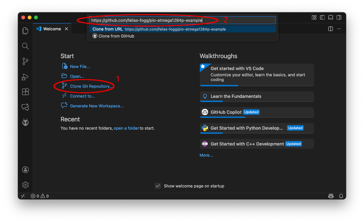Toggle Primary Side Bar layout icon

[x=322, y=18]
